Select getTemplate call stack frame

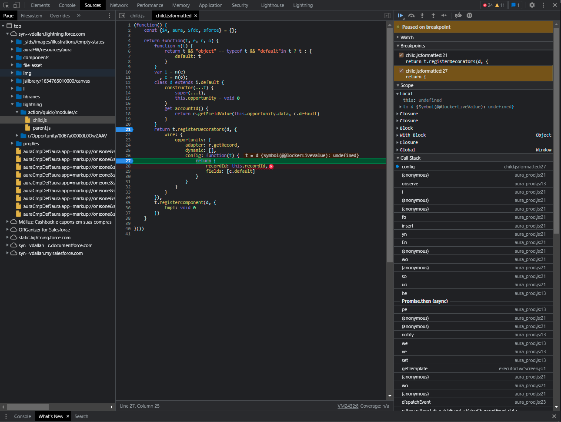[x=473, y=368]
